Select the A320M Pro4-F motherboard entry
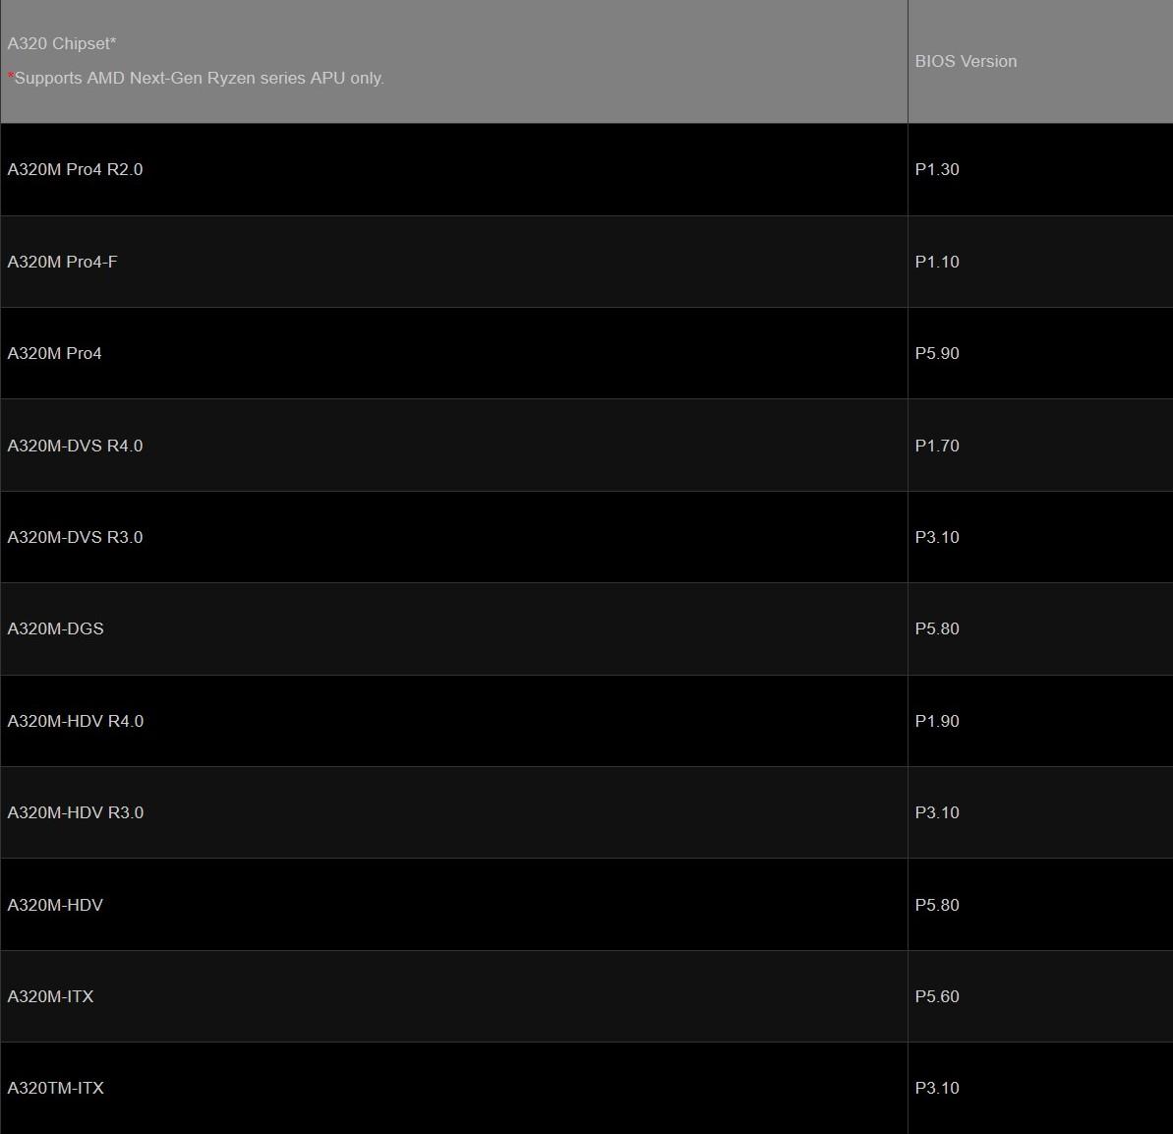The height and width of the screenshot is (1134, 1173). [62, 262]
